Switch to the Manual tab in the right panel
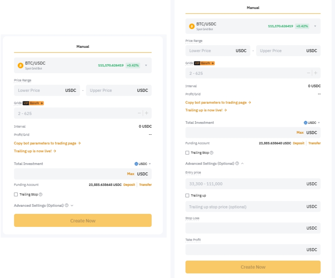Screen dimensions: 335x278 (x=253, y=7)
